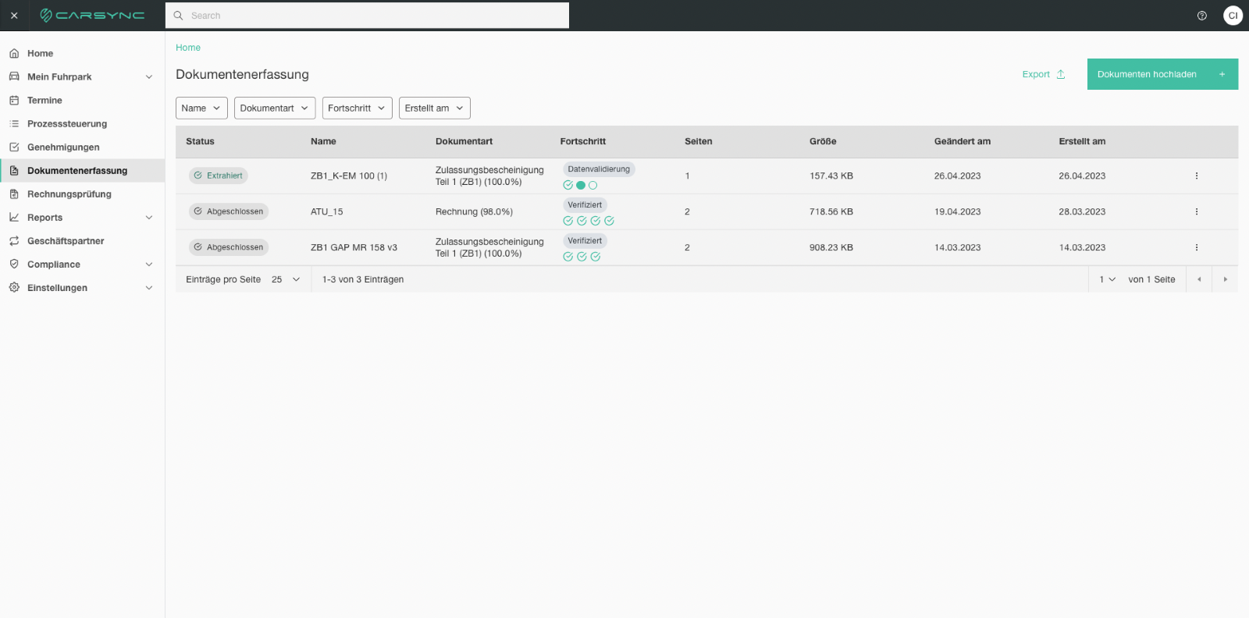The image size is (1249, 618).
Task: Click the filled active progress step of ZB1_K-EM 100 (1)
Action: (581, 186)
